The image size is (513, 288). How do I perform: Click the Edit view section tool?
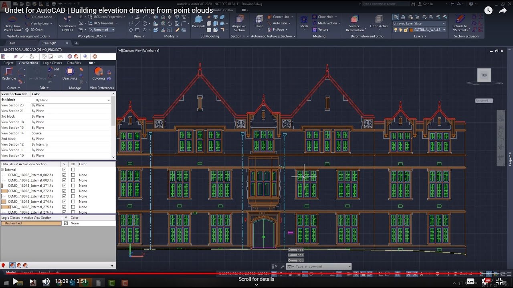[53, 69]
